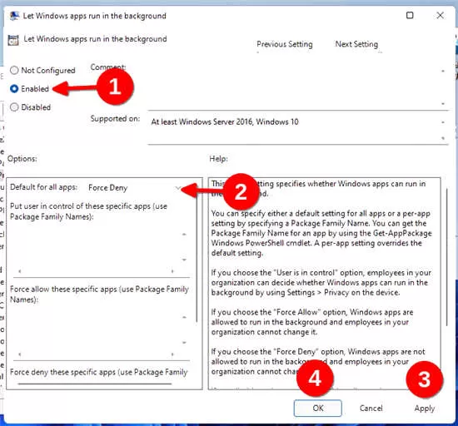Viewport: 458px width, 426px height.
Task: Go to Previous Setting
Action: click(x=285, y=44)
